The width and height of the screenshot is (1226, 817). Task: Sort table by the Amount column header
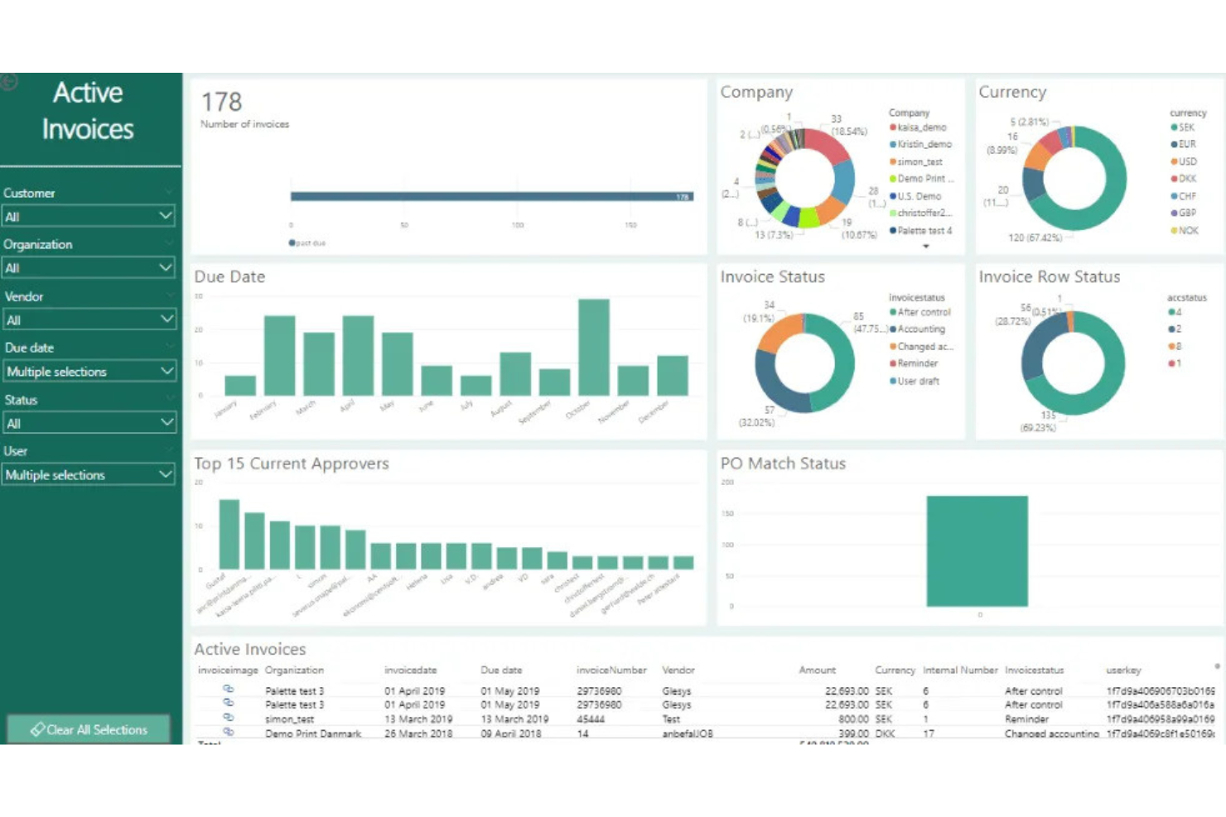817,670
